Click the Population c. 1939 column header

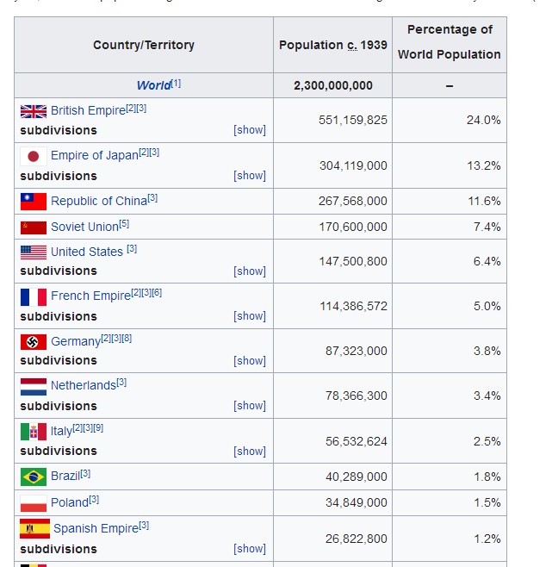click(332, 45)
